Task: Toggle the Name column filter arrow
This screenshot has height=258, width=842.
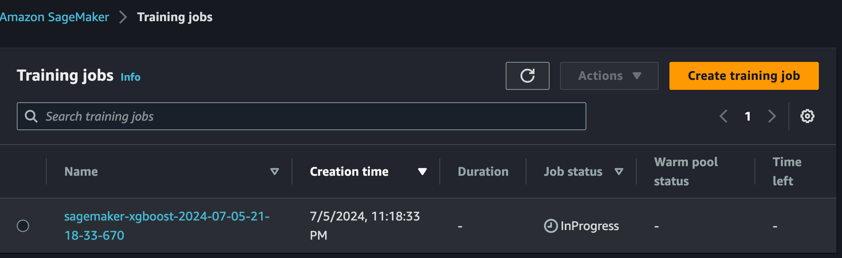Action: coord(275,171)
